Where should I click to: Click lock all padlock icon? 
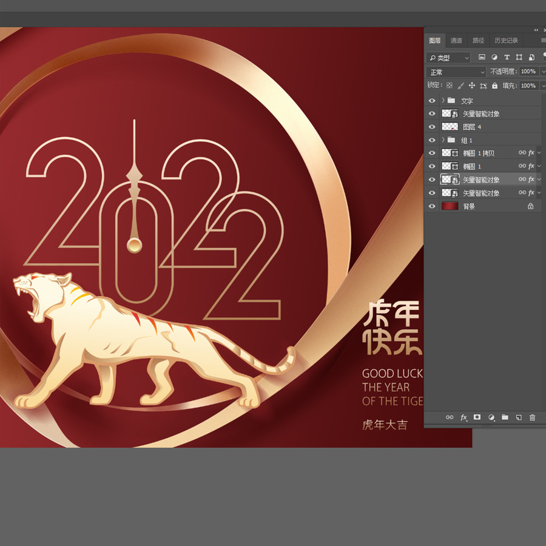(x=495, y=86)
